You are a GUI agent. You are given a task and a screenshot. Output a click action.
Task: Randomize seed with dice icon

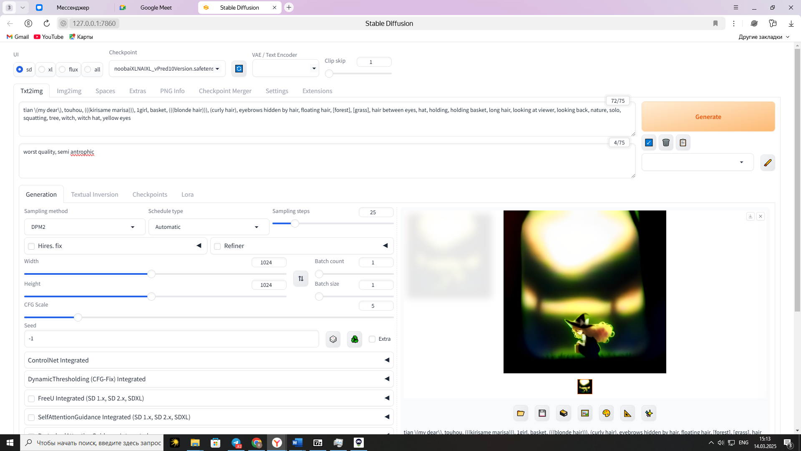(333, 339)
